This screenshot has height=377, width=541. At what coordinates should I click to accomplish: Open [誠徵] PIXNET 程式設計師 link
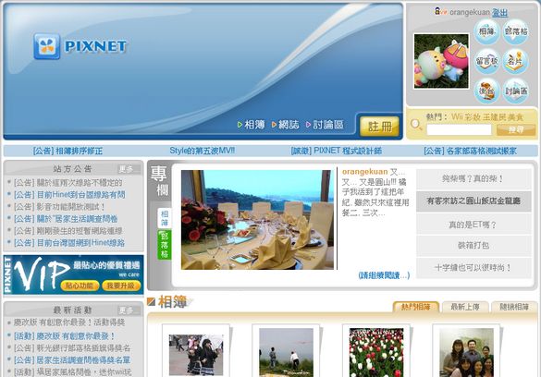coord(337,151)
